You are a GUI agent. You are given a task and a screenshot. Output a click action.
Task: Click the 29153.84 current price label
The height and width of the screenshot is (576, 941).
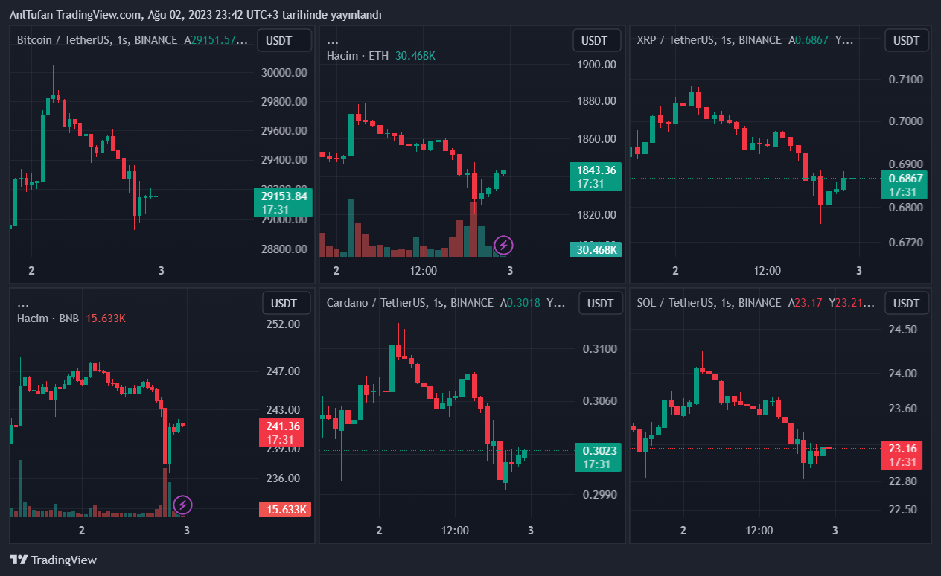pos(284,196)
